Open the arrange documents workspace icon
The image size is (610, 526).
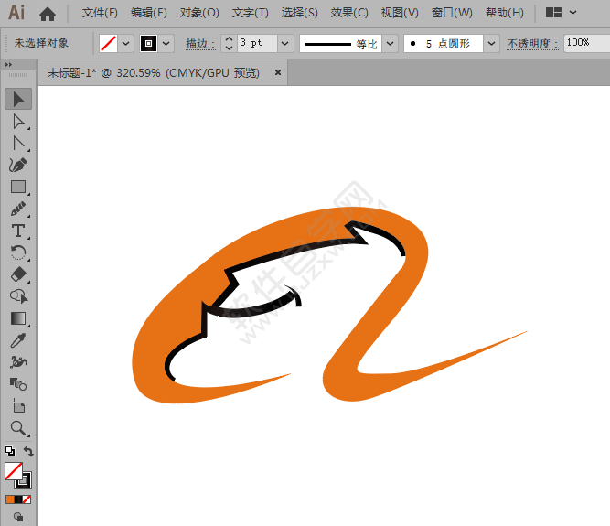(x=553, y=13)
